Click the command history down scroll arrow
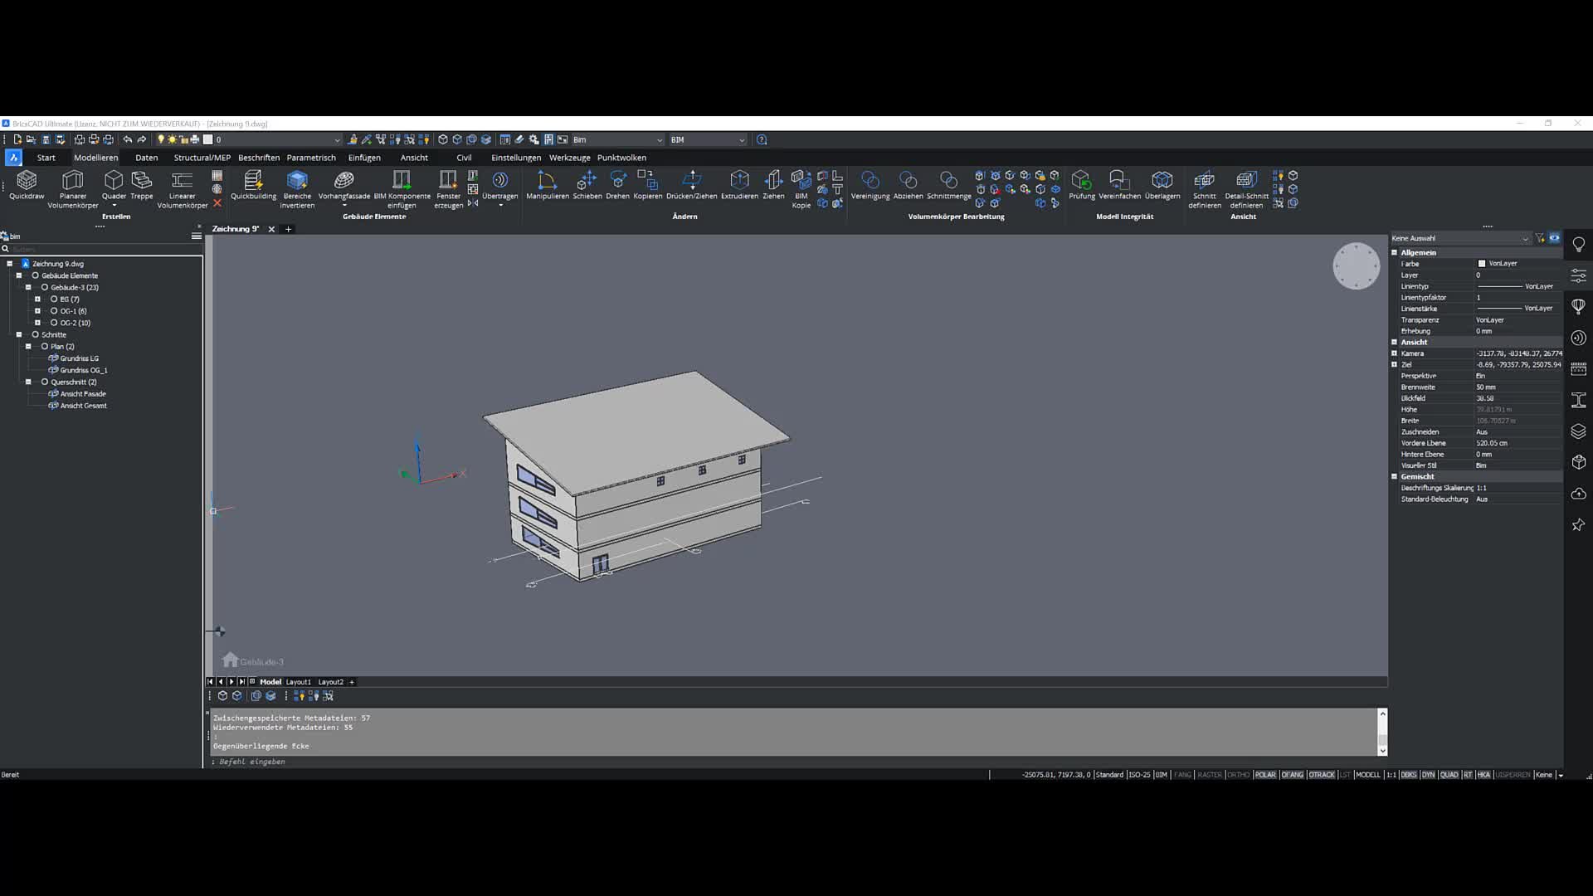This screenshot has width=1593, height=896. tap(1382, 750)
